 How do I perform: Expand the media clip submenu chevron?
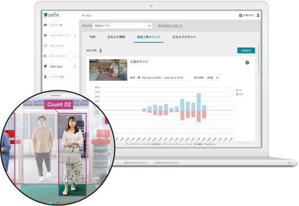(75, 35)
